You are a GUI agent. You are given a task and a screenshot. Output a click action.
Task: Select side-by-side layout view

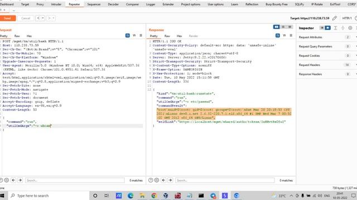pyautogui.click(x=277, y=27)
